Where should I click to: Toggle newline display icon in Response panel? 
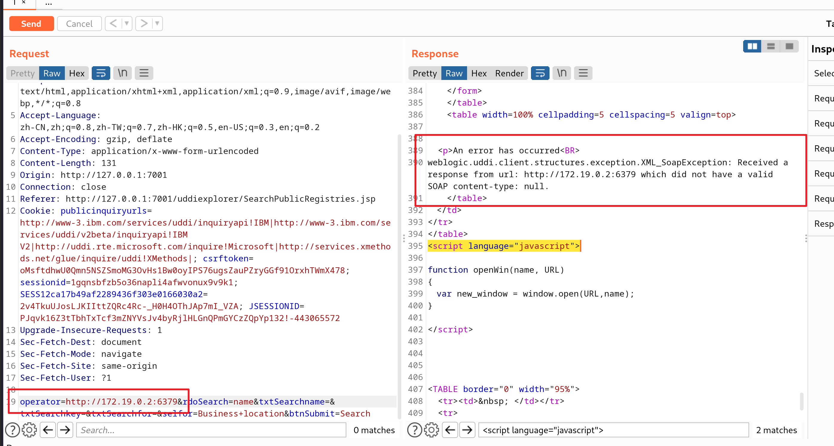(561, 73)
